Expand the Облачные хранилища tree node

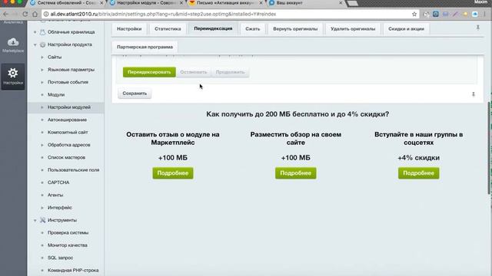(x=35, y=32)
